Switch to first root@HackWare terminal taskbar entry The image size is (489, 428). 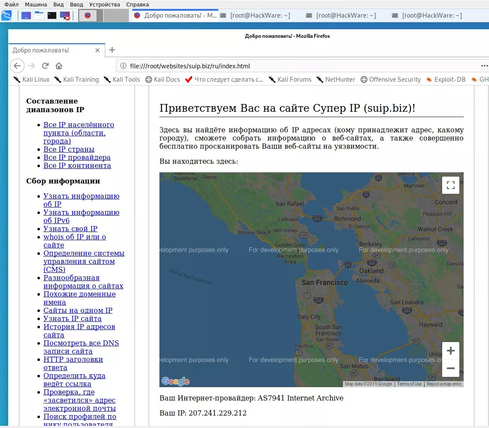coord(255,15)
